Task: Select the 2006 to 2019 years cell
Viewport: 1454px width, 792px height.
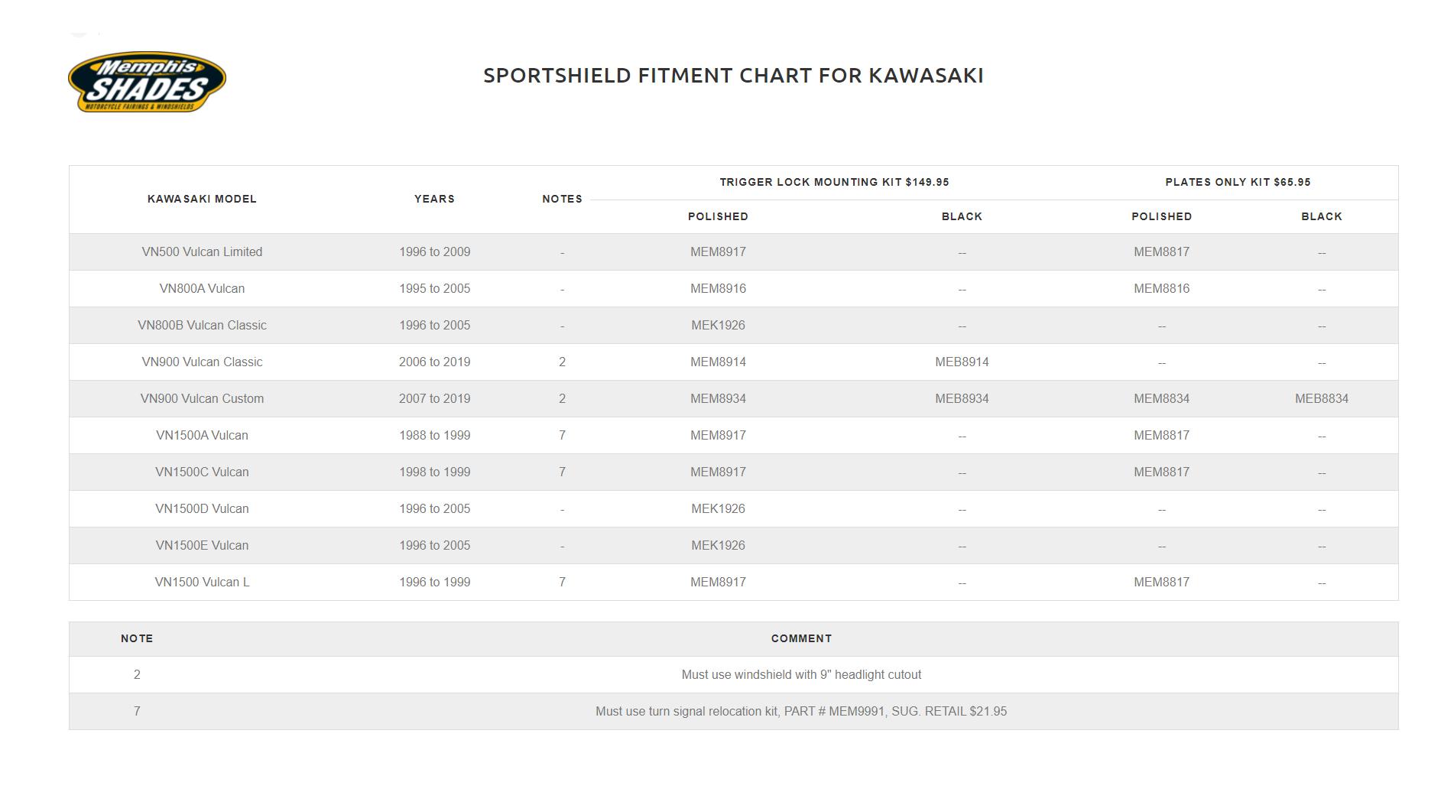Action: [434, 362]
